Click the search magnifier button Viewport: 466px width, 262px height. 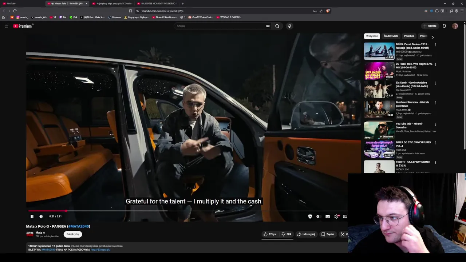click(277, 26)
